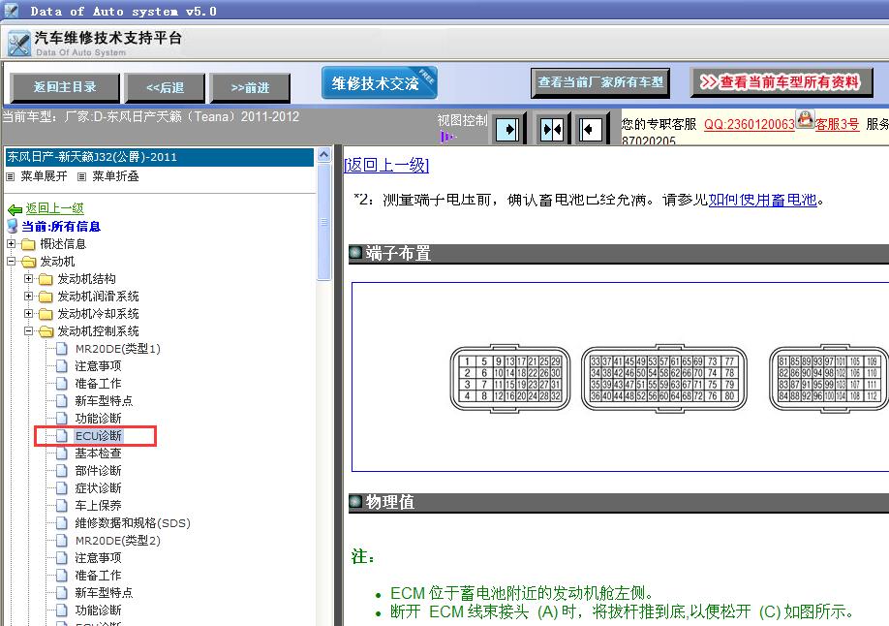Click the document icon beside MR20DE(类型1)

tap(62, 349)
